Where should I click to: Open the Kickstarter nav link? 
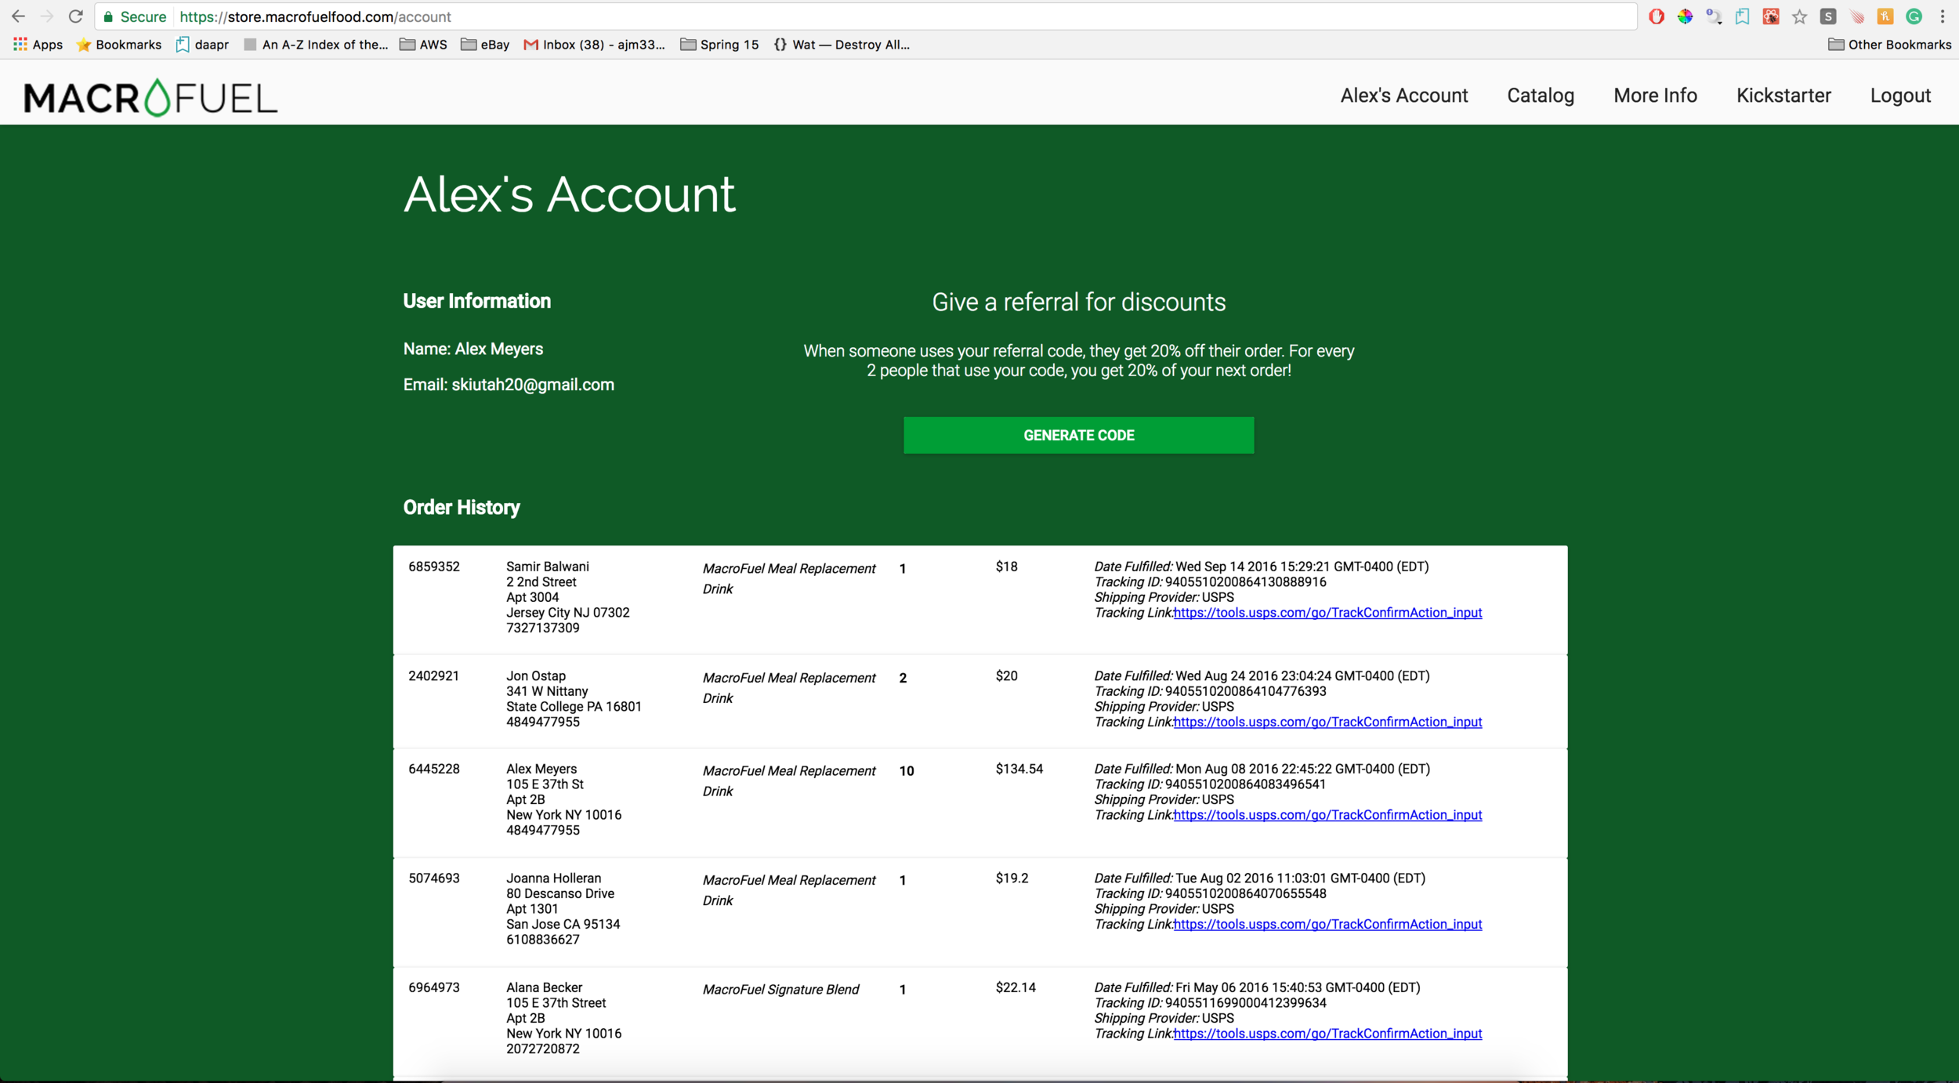(x=1783, y=96)
